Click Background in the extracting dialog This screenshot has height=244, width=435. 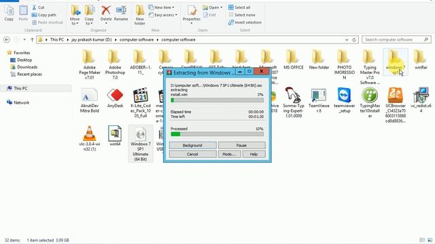(193, 145)
